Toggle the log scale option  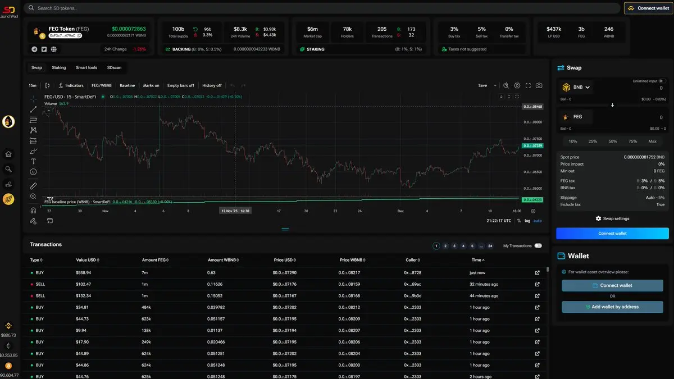click(527, 221)
